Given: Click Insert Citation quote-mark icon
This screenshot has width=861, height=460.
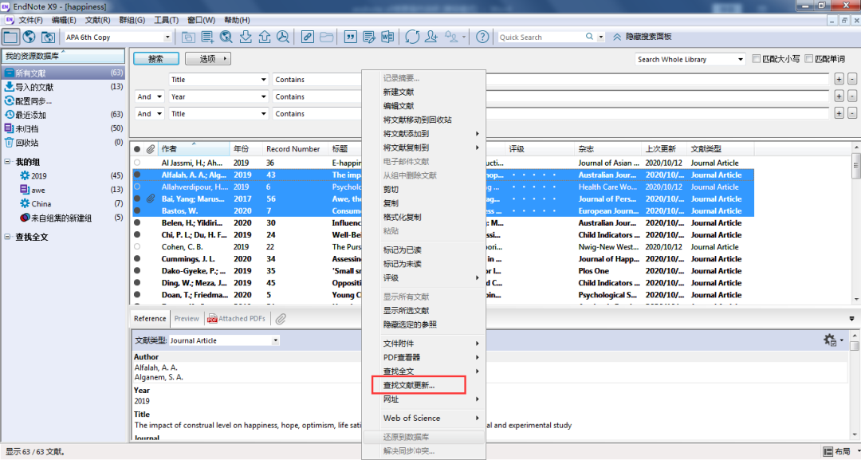Looking at the screenshot, I should [x=350, y=37].
